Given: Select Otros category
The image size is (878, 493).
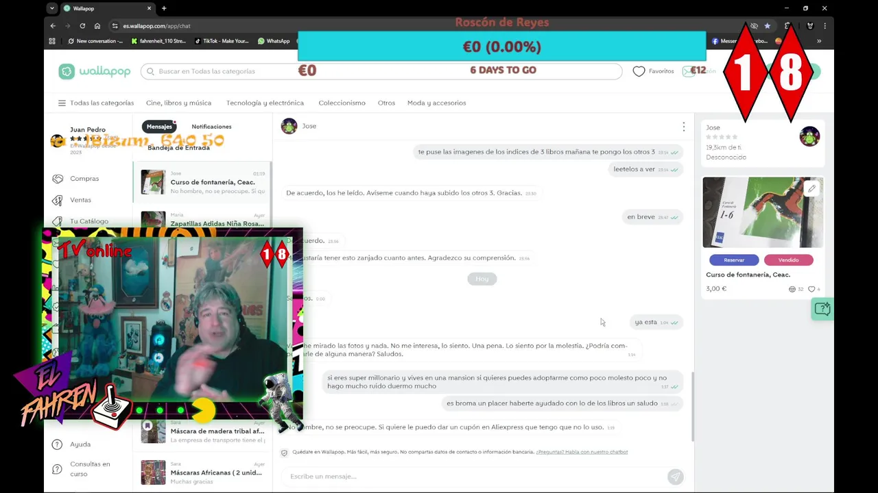Looking at the screenshot, I should coord(386,103).
